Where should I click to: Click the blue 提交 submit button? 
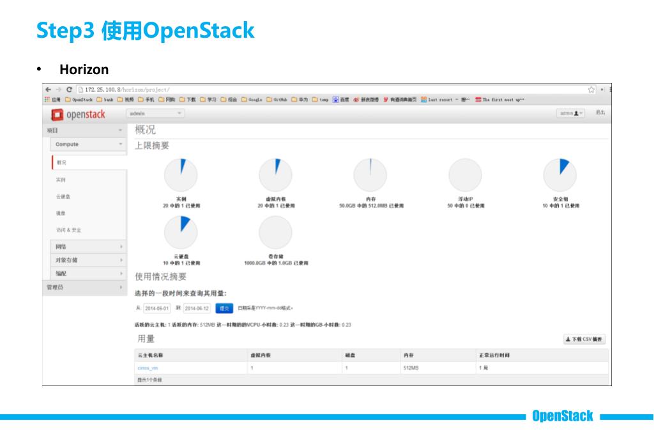click(x=224, y=308)
